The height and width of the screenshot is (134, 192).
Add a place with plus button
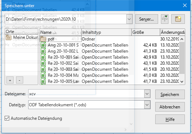pos(10,80)
